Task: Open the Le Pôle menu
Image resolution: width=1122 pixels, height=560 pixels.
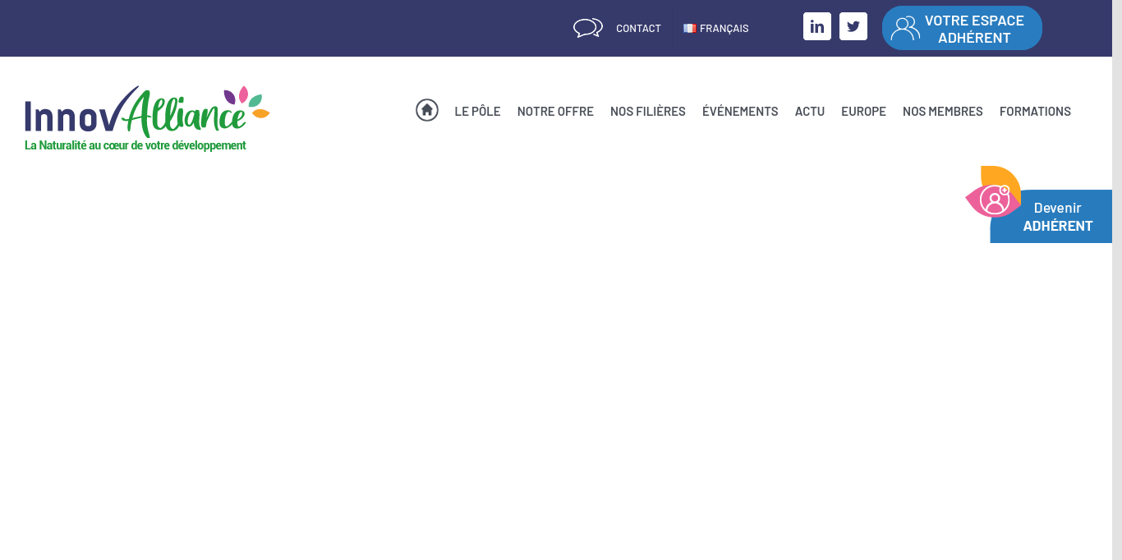Action: point(477,111)
